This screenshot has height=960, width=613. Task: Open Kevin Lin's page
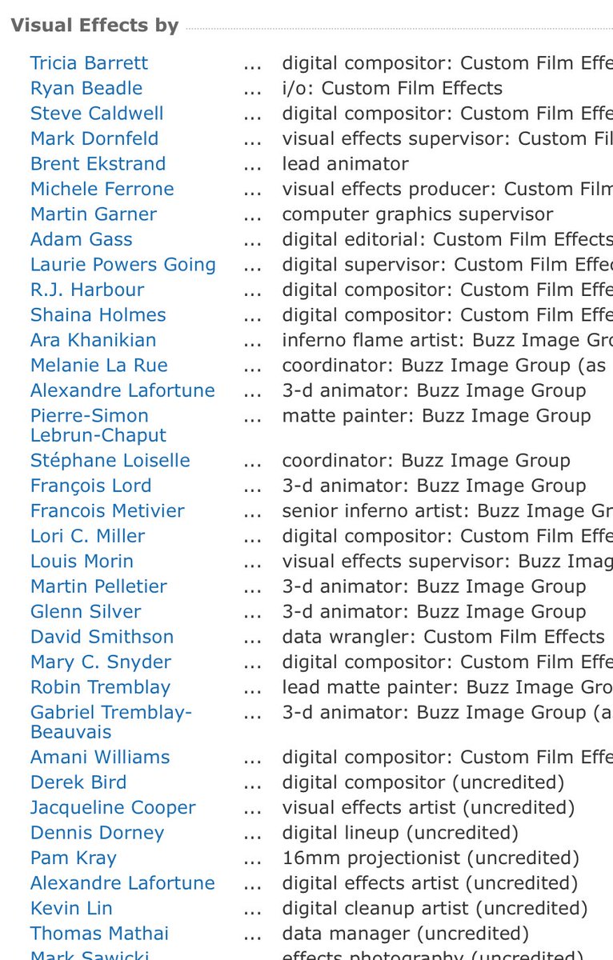click(x=71, y=909)
